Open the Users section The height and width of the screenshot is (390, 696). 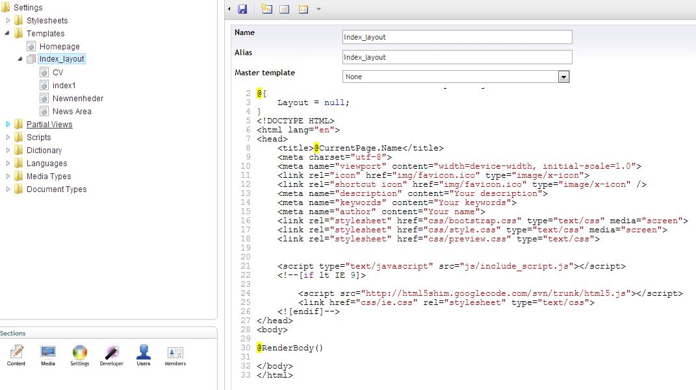(x=144, y=356)
